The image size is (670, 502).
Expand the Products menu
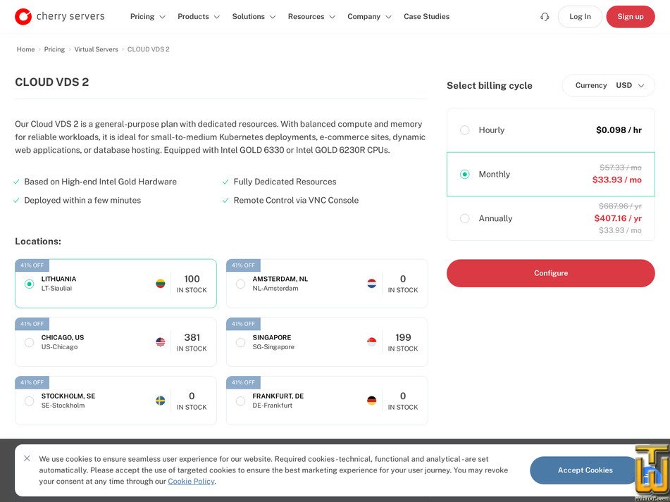pos(199,17)
